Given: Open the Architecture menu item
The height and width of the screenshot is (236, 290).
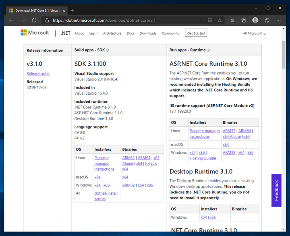Looking at the screenshot, I should [112, 33].
